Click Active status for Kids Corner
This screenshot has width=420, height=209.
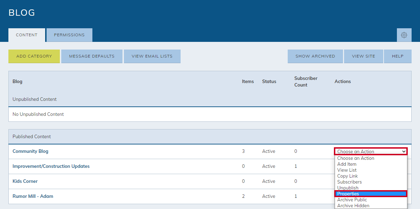269,181
